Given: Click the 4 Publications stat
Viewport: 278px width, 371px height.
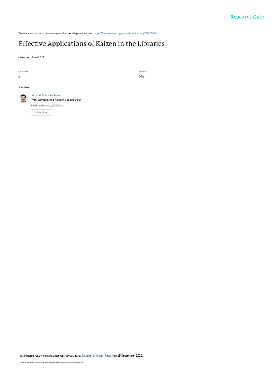Looking at the screenshot, I should 40,105.
